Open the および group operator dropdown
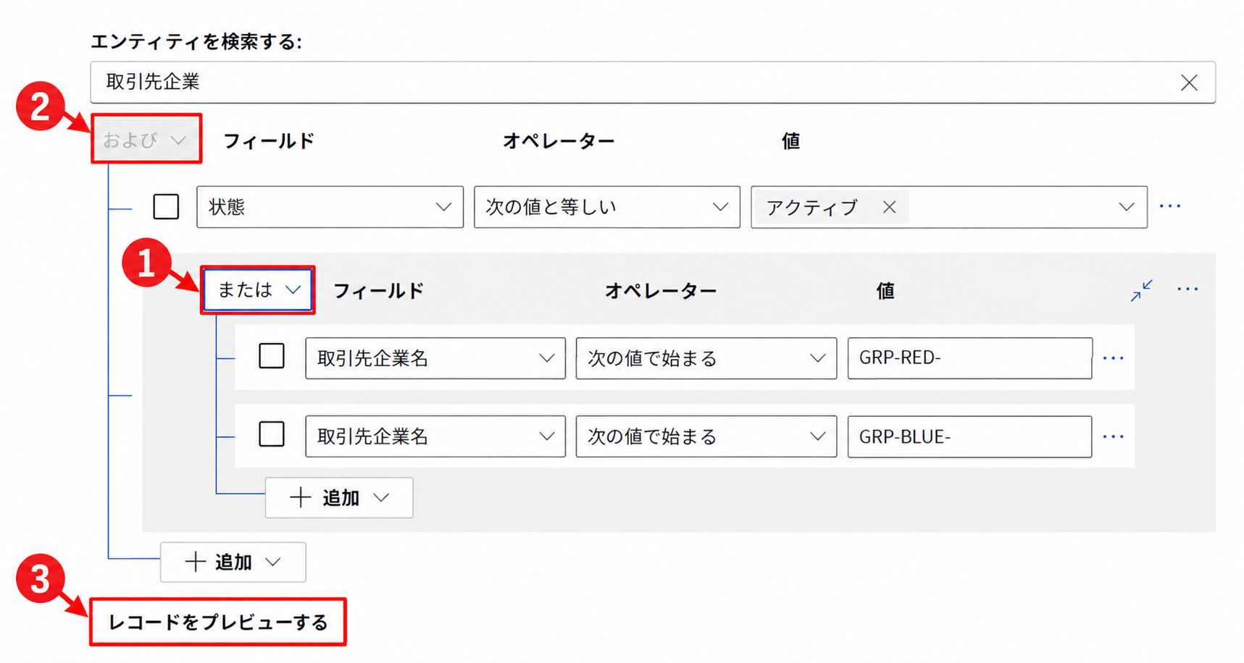 (x=146, y=139)
